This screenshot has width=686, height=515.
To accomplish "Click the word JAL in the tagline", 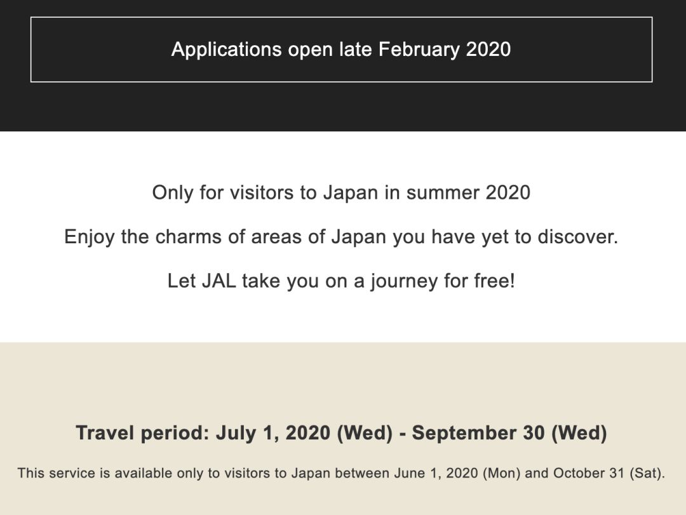I will click(x=219, y=281).
